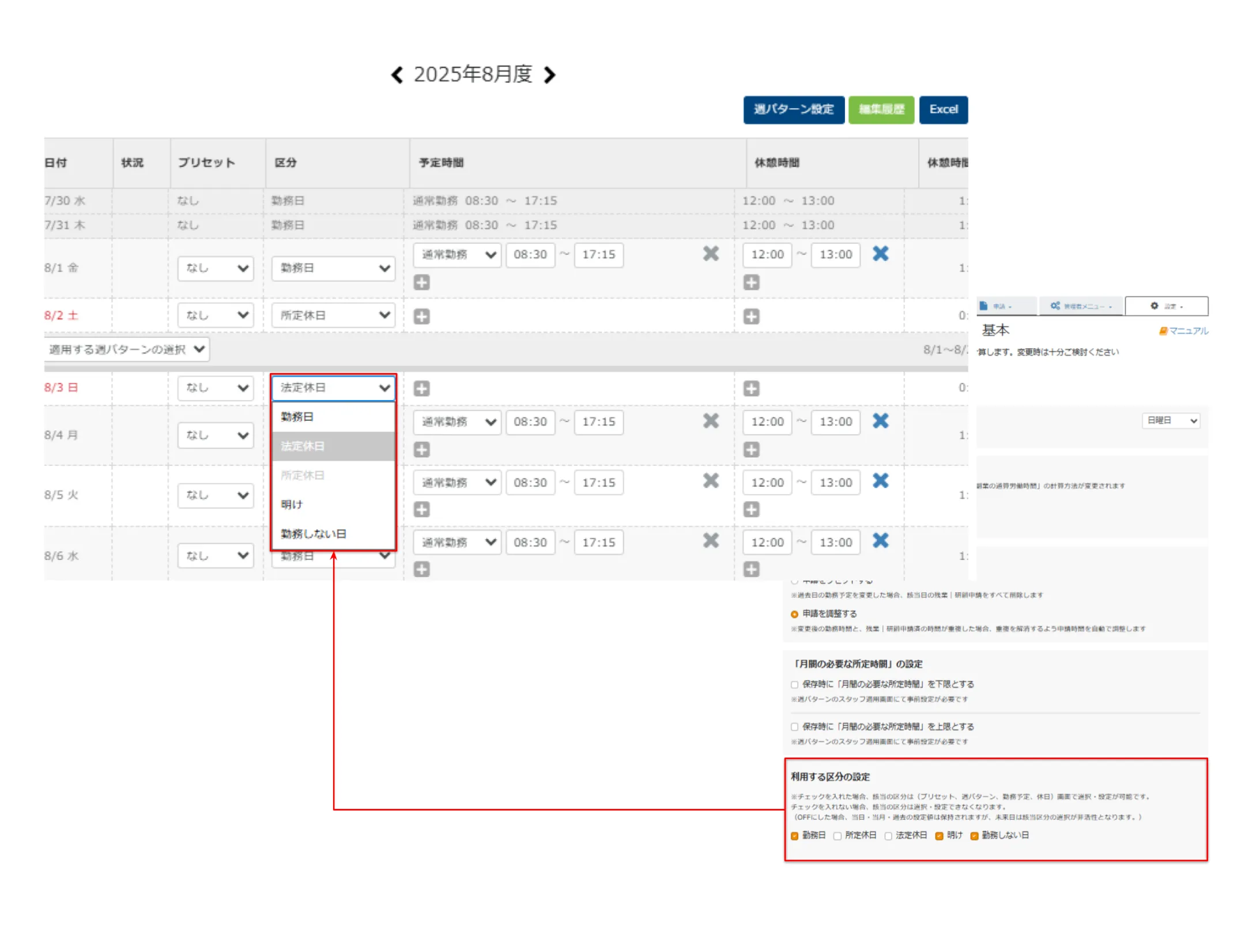Image resolution: width=1245 pixels, height=934 pixels.
Task: Add a break time for 8/3 using plus icon
Action: point(751,389)
